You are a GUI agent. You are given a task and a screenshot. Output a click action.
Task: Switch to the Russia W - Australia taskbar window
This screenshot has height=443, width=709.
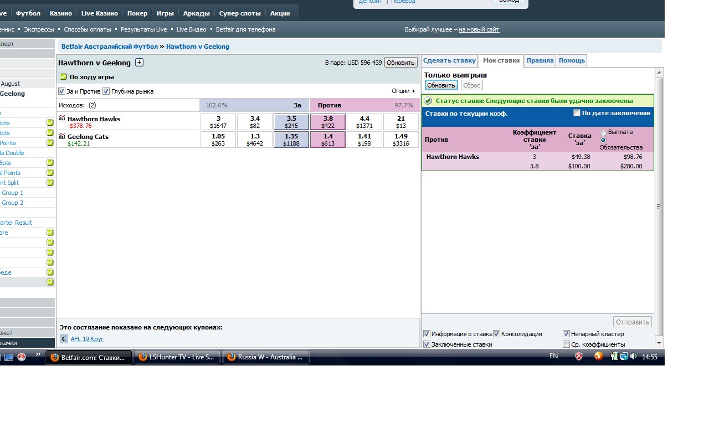tap(265, 357)
